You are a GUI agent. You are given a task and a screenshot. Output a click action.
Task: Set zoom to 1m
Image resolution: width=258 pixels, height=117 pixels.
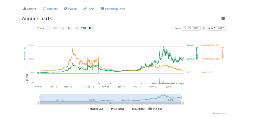tap(62, 28)
